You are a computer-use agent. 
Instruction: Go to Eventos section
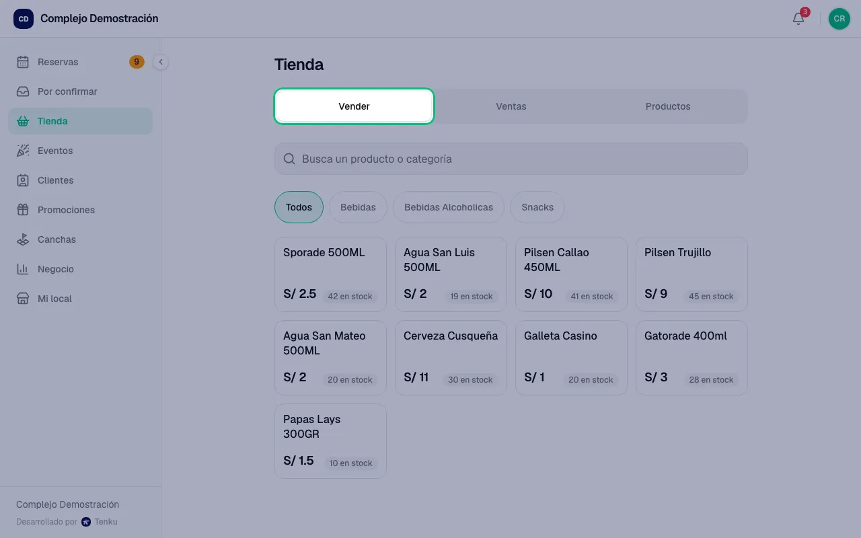[x=81, y=151]
